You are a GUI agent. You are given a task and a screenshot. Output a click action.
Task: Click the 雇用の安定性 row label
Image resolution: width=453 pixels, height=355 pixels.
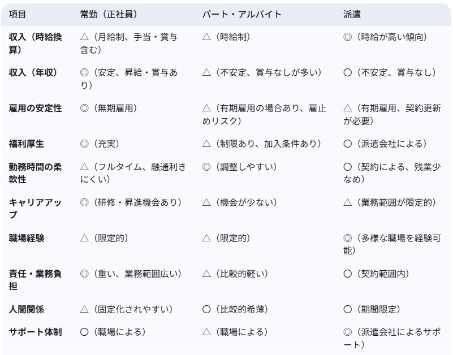point(35,109)
